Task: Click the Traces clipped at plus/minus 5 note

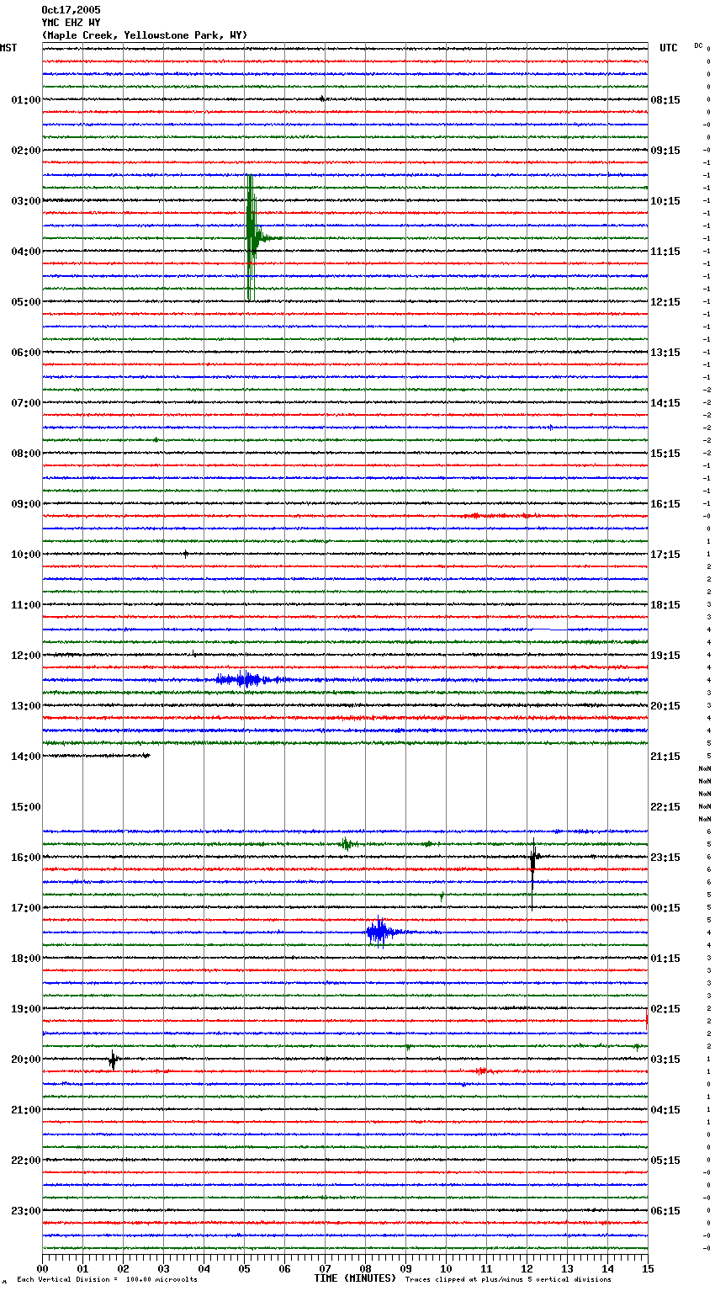Action: coord(508,1279)
